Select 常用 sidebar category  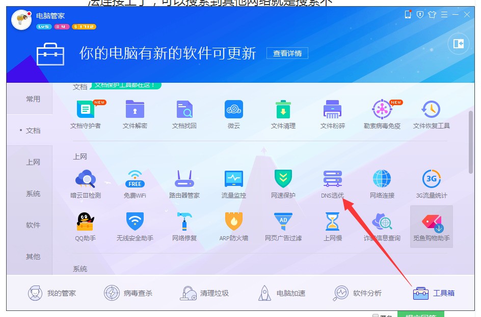(x=30, y=99)
